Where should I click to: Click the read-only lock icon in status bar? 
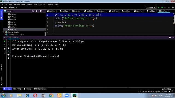click(x=169, y=91)
